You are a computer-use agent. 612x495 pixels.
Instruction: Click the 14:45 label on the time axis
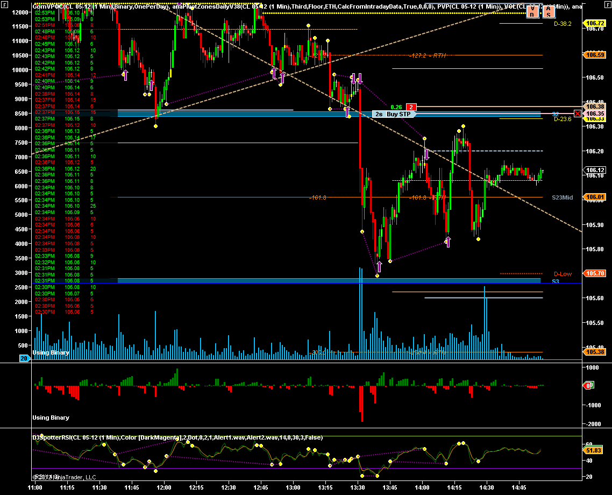coord(519,487)
